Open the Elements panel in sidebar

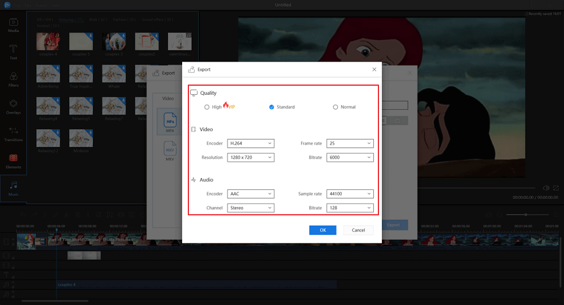tap(14, 161)
